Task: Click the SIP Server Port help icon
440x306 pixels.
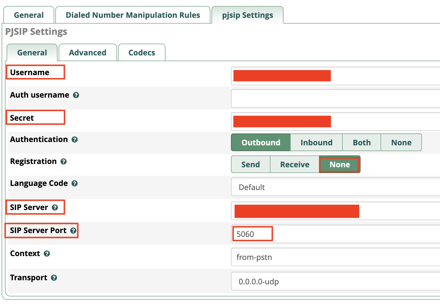Action: [x=73, y=231]
